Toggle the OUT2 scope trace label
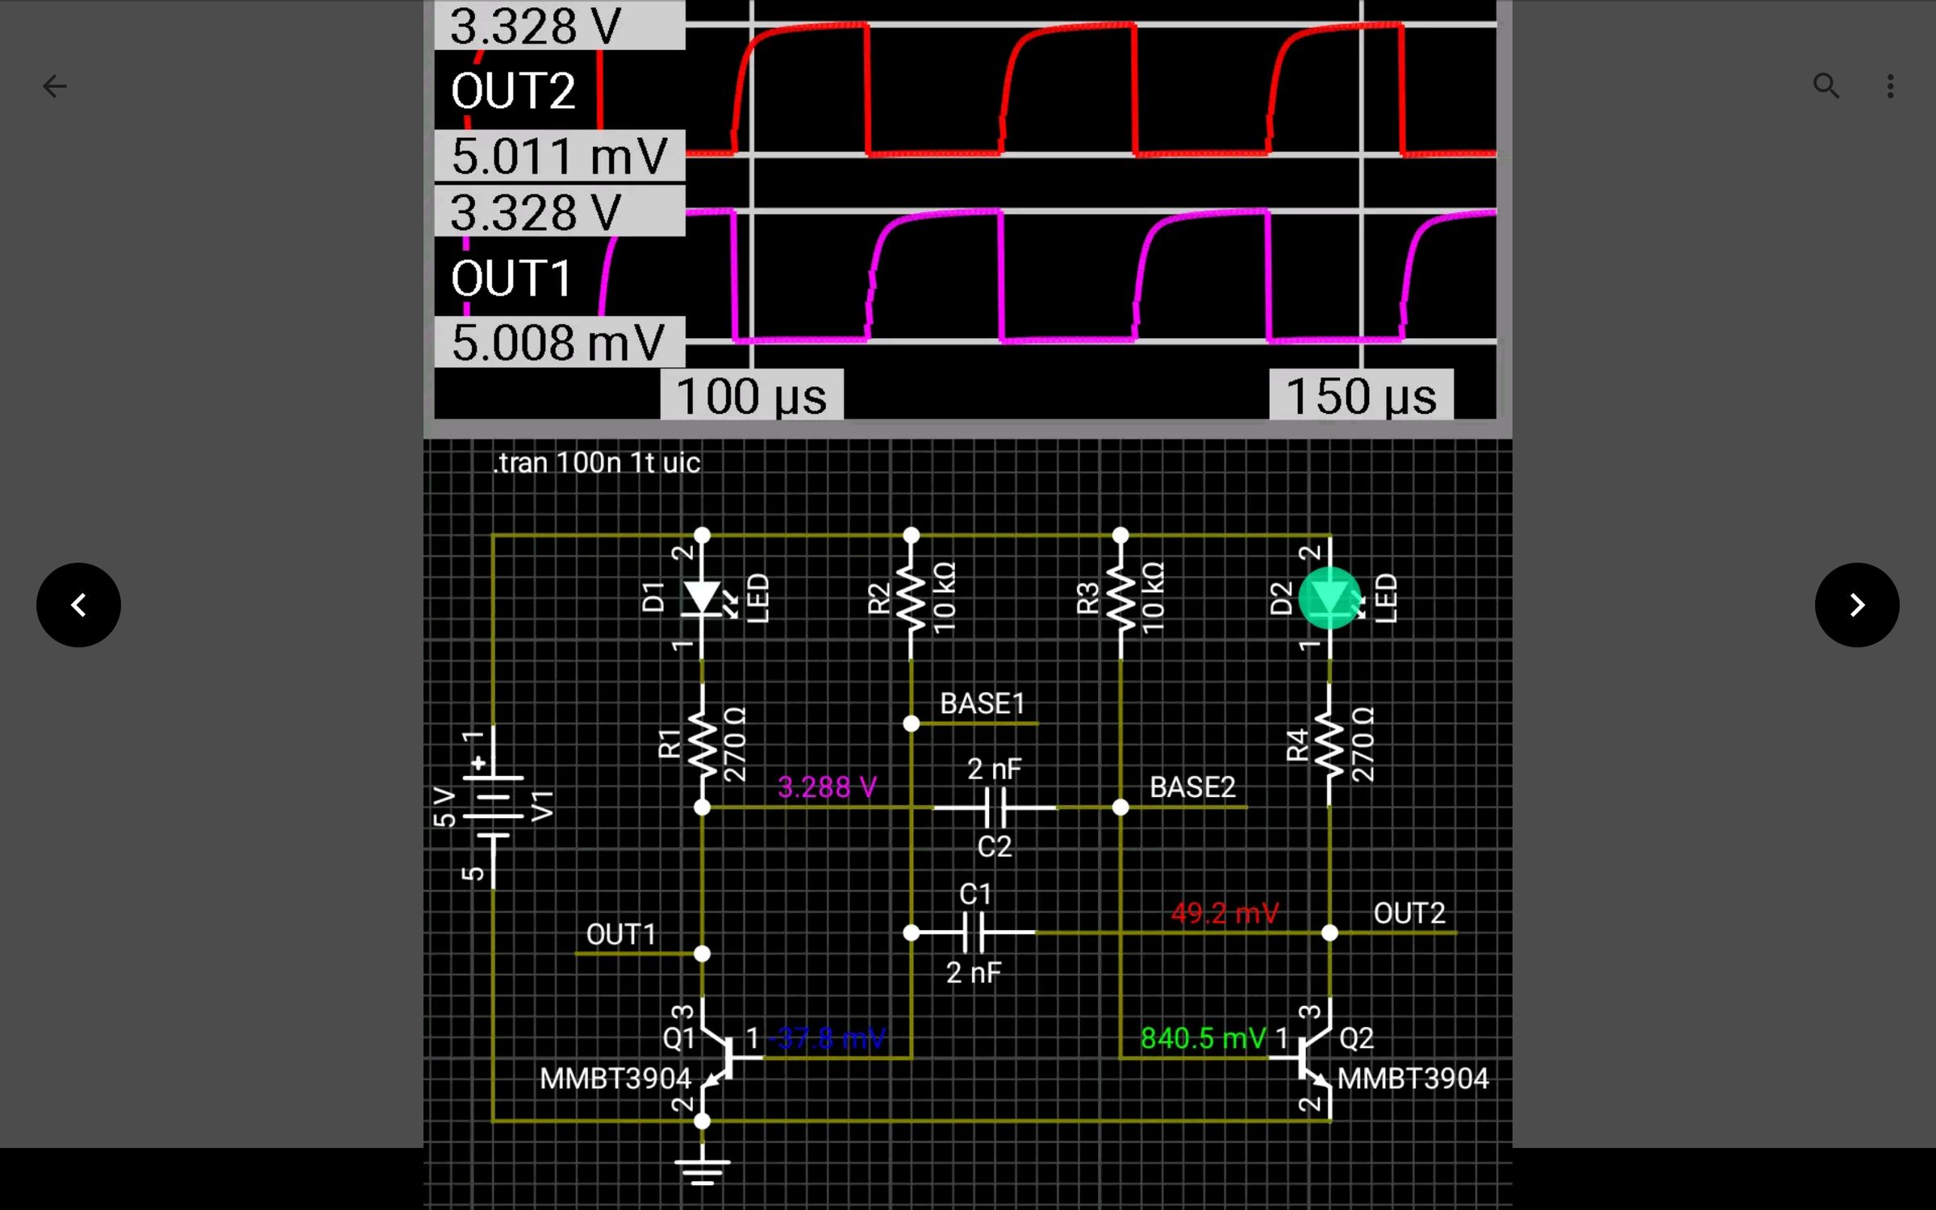The image size is (1936, 1210). [x=514, y=90]
